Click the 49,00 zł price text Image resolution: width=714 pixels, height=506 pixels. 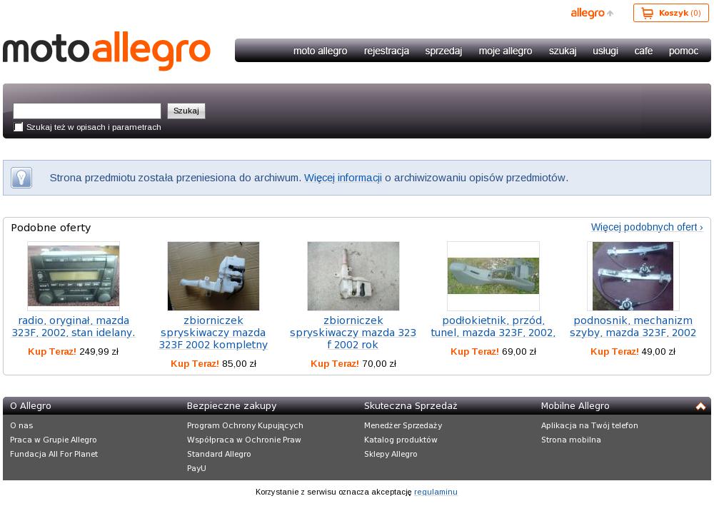pos(659,352)
